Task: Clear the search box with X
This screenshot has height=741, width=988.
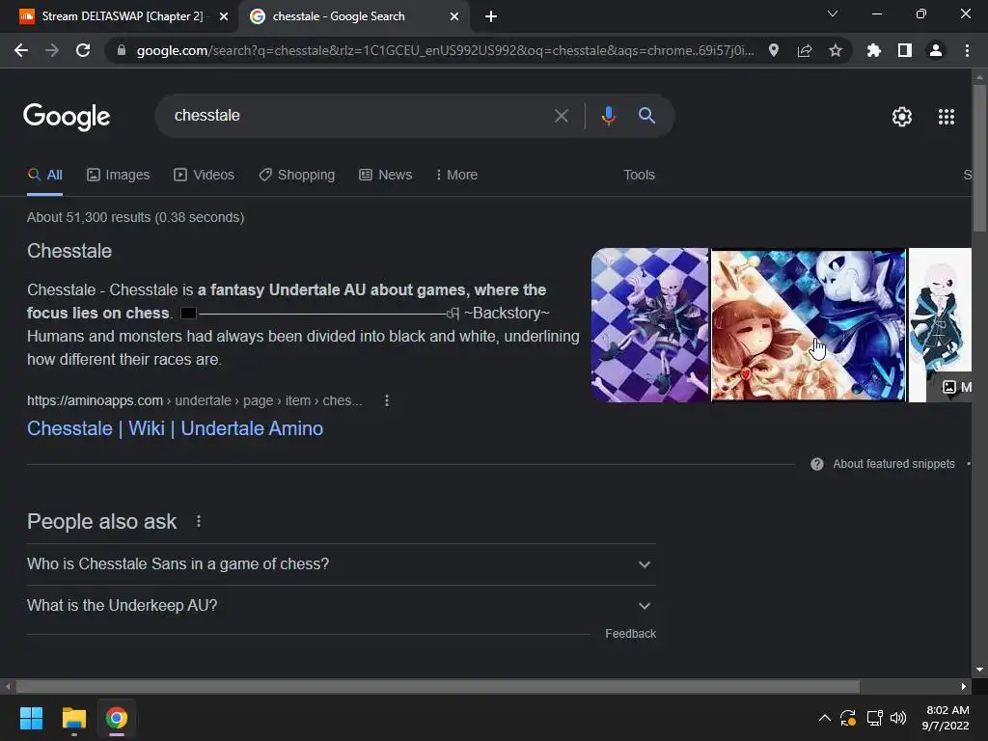Action: point(561,116)
